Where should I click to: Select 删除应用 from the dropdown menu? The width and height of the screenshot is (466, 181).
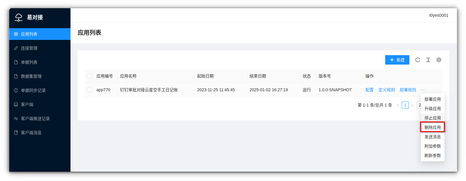tap(432, 127)
